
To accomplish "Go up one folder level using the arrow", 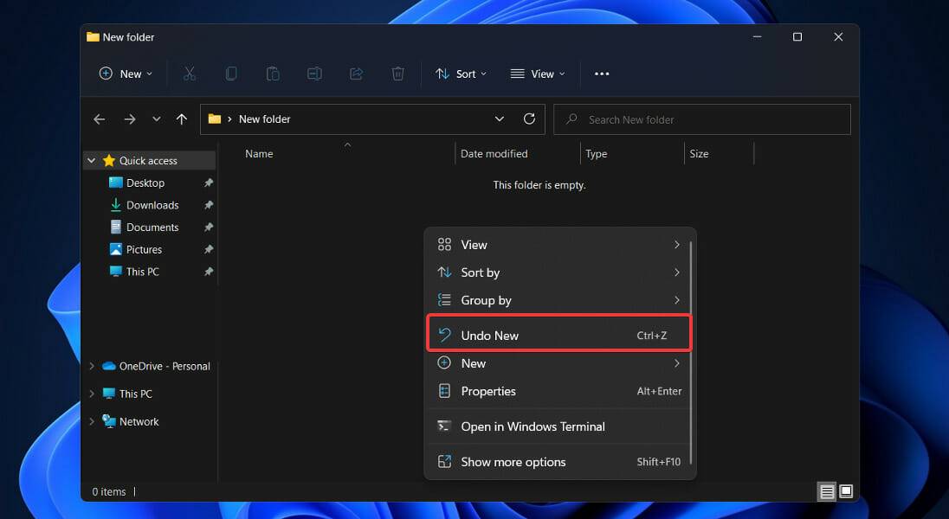I will 182,119.
